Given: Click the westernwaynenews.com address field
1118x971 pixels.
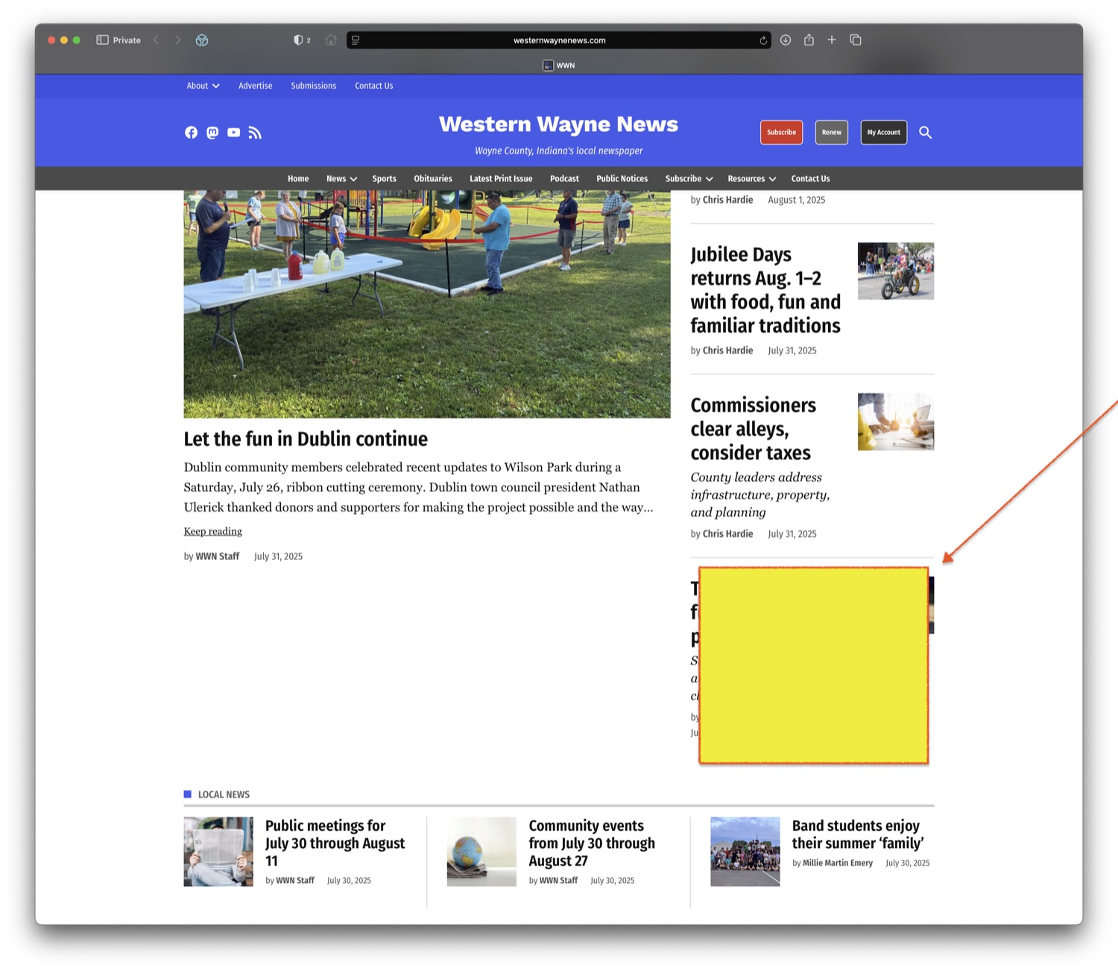Looking at the screenshot, I should click(559, 41).
